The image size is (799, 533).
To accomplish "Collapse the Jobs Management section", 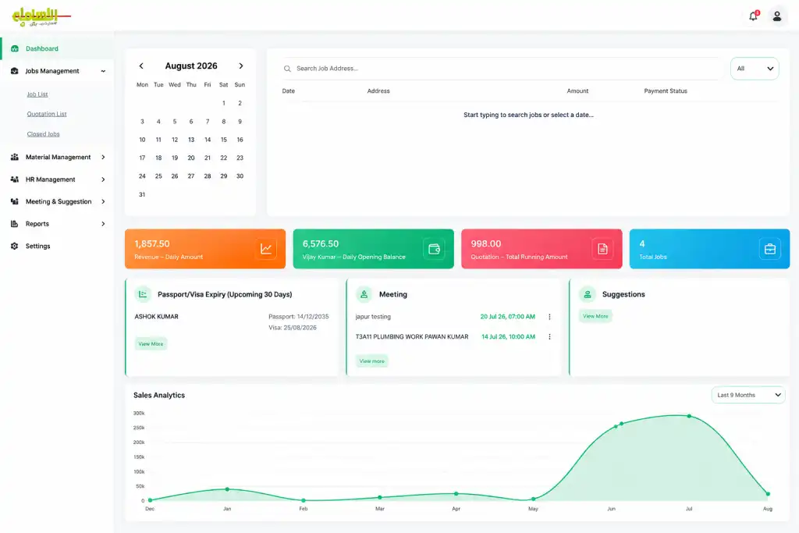I will tap(104, 71).
